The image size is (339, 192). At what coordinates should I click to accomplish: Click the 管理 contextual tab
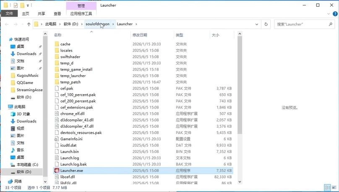click(x=81, y=6)
